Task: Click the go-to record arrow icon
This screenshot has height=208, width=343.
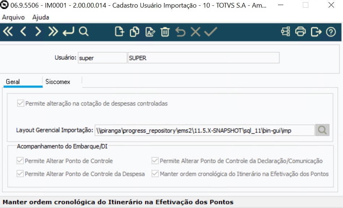Action: (x=68, y=32)
